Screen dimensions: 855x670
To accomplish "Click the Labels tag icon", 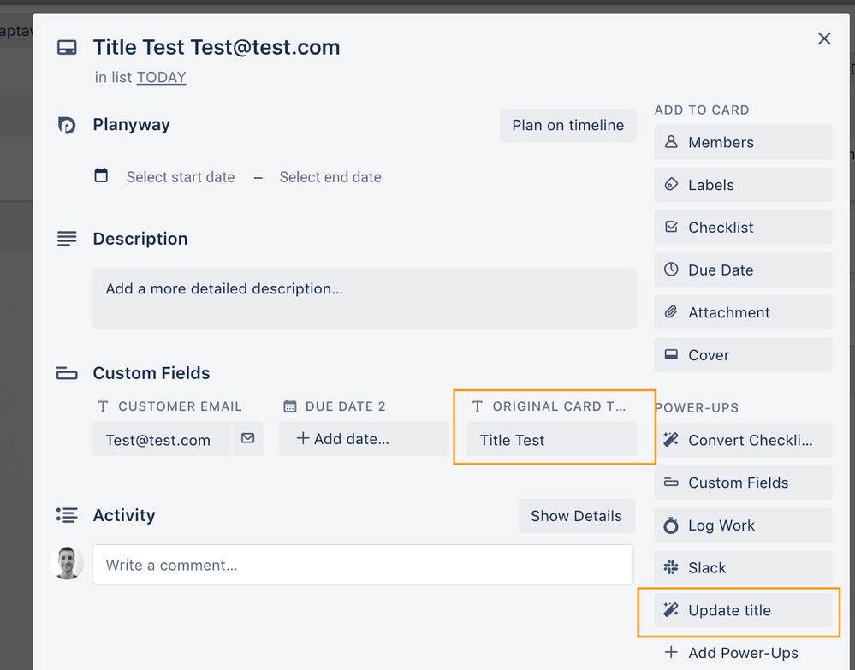I will [672, 185].
